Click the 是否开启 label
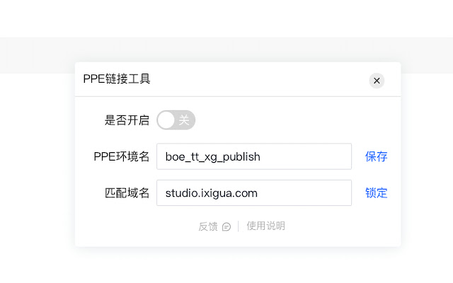This screenshot has height=283, width=453. click(127, 120)
